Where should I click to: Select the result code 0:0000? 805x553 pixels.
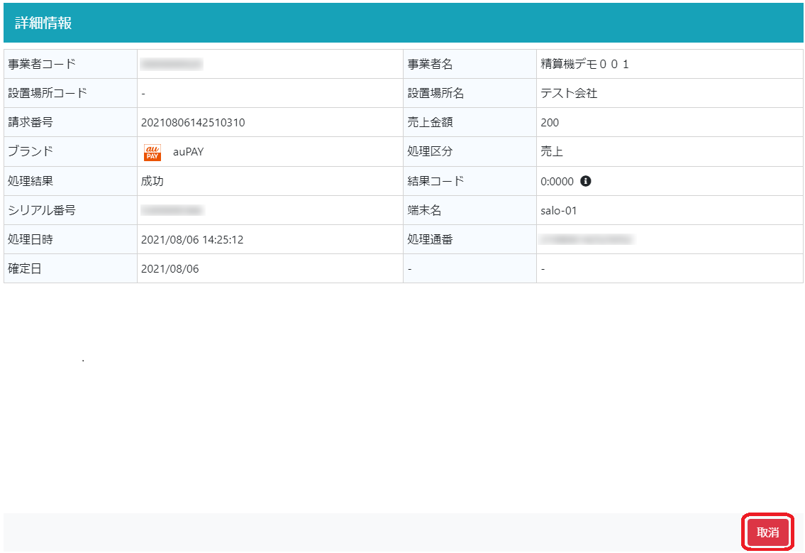pos(557,182)
